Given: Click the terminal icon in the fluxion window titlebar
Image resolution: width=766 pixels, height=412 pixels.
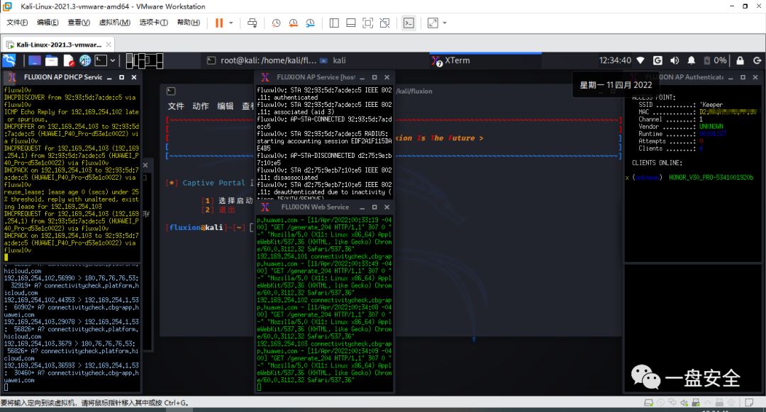Looking at the screenshot, I should 171,91.
